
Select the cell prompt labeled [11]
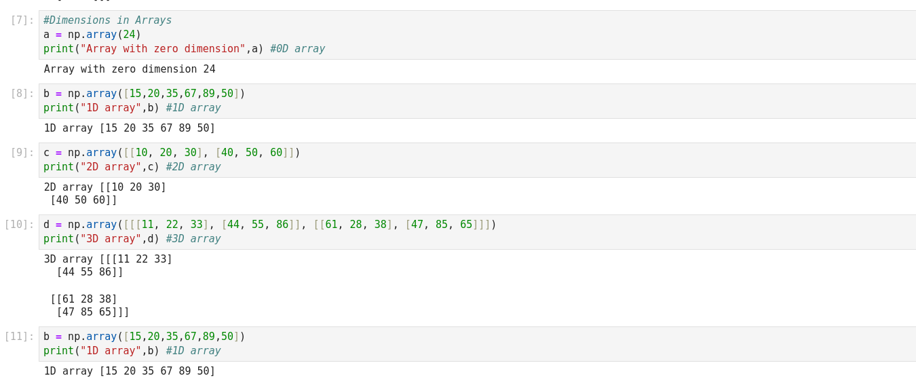19,337
